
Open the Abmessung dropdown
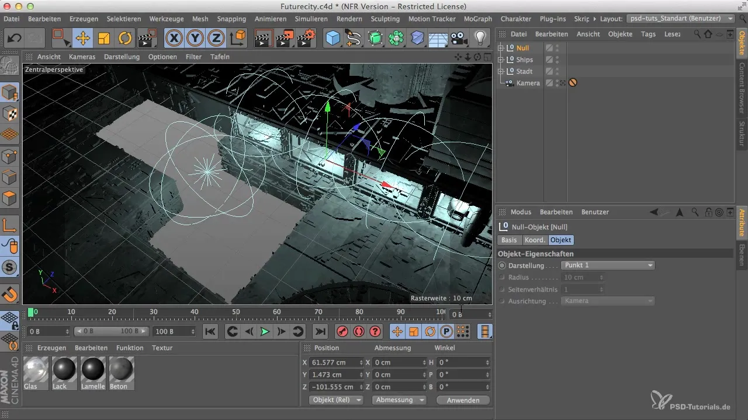click(400, 400)
